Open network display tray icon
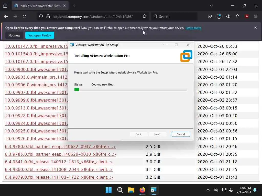 coord(224,190)
